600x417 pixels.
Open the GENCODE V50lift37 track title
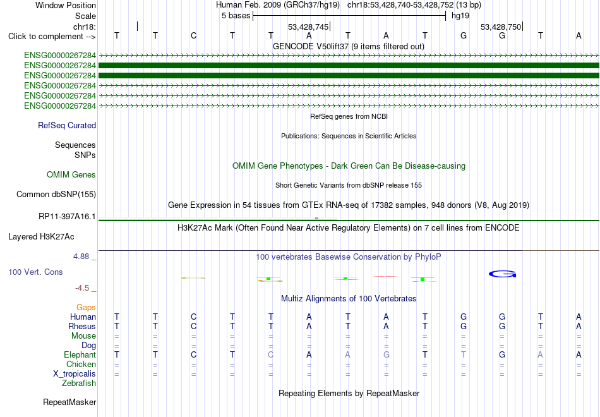click(348, 46)
